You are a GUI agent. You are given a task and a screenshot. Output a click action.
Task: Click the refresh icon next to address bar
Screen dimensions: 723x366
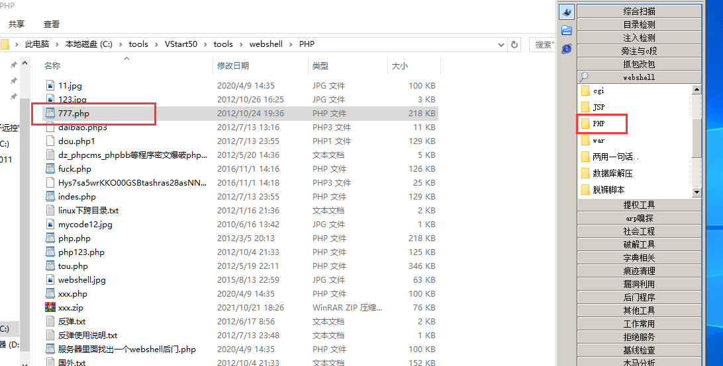coord(514,44)
